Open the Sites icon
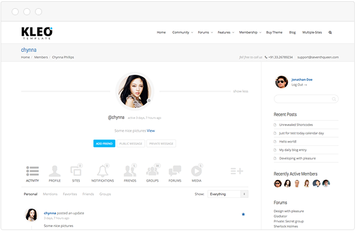Image resolution: width=356 pixels, height=233 pixels. [76, 171]
